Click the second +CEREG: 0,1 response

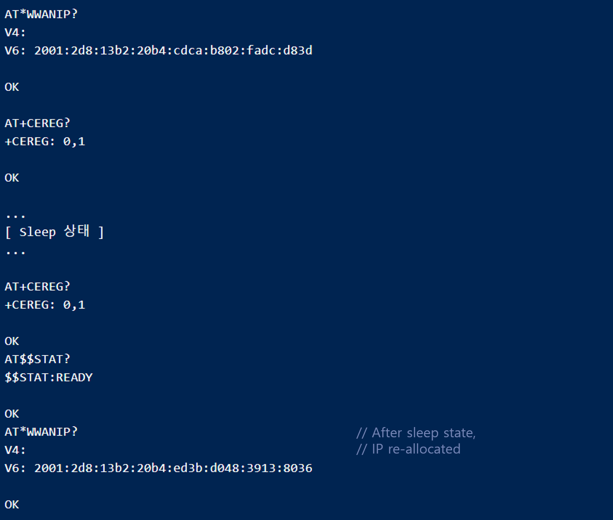[45, 305]
